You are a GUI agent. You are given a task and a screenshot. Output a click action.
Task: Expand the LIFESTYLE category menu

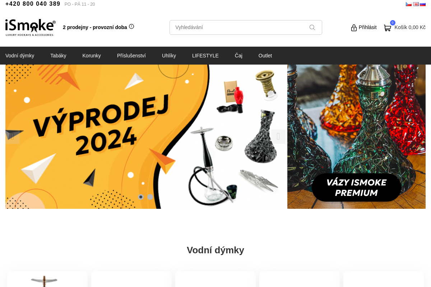[205, 56]
